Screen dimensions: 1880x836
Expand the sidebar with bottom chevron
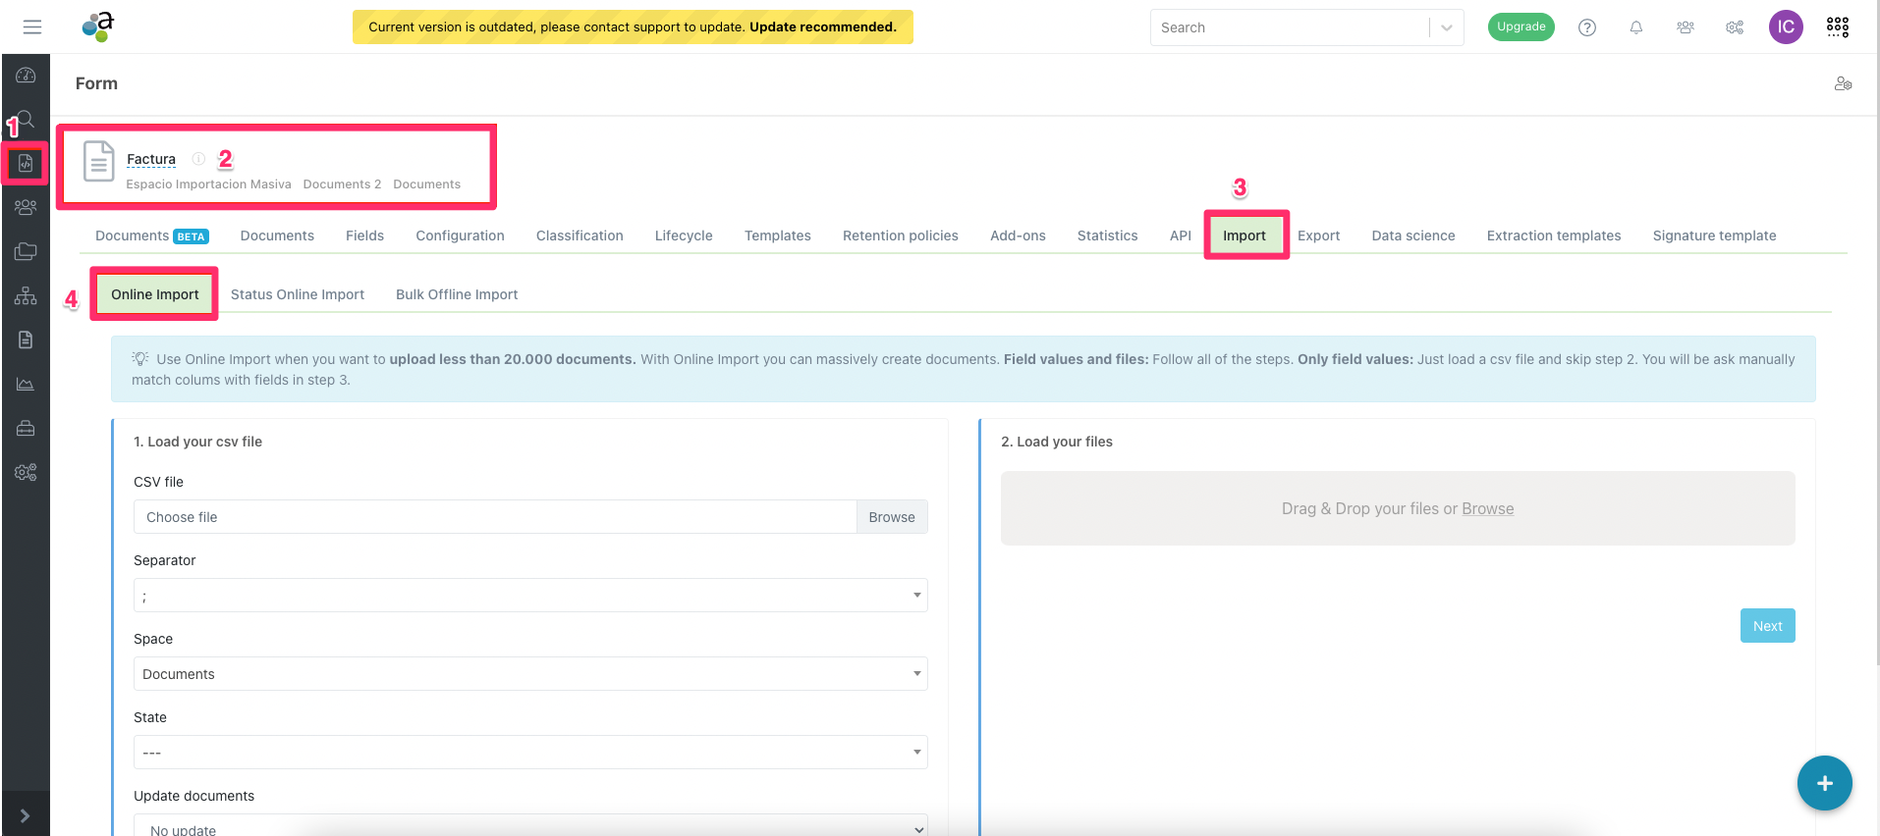click(26, 815)
